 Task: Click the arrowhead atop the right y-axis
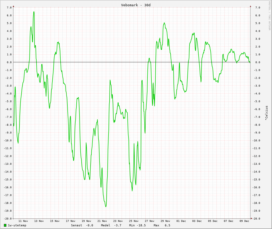point(250,6)
